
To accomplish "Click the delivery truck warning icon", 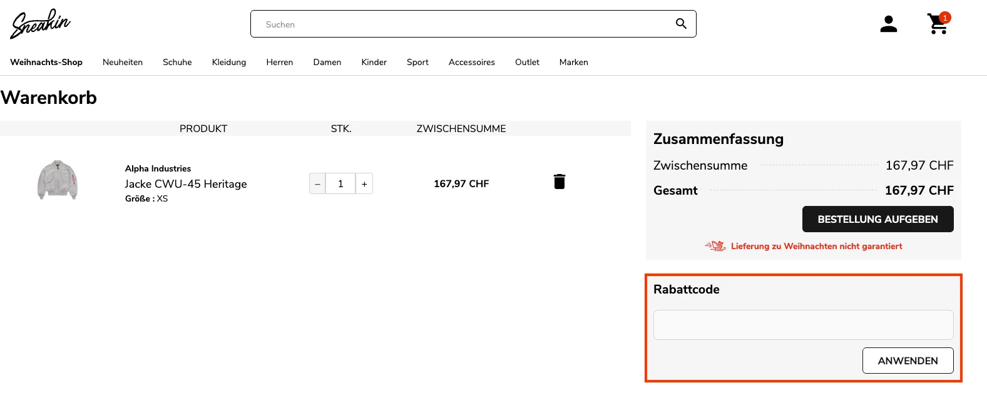I will tap(715, 246).
